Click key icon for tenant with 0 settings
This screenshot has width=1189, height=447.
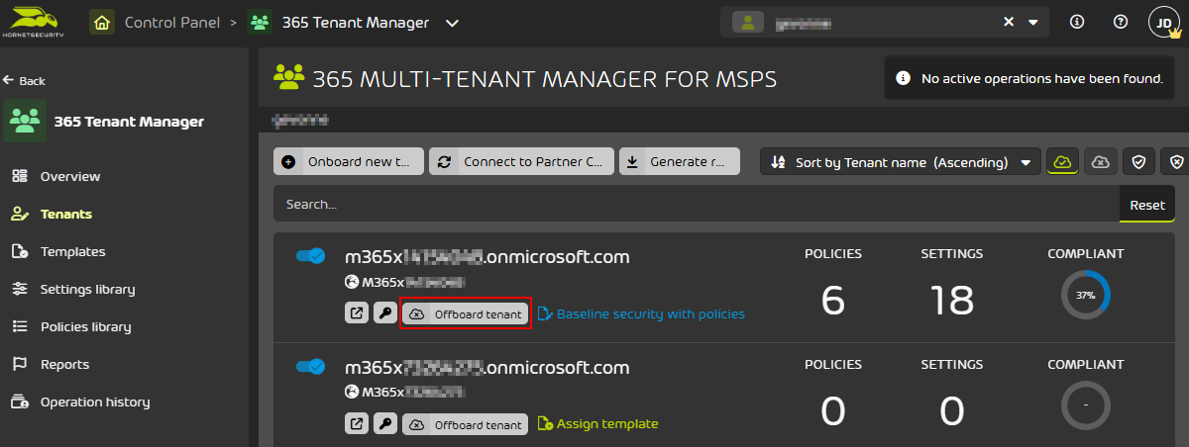pyautogui.click(x=385, y=424)
